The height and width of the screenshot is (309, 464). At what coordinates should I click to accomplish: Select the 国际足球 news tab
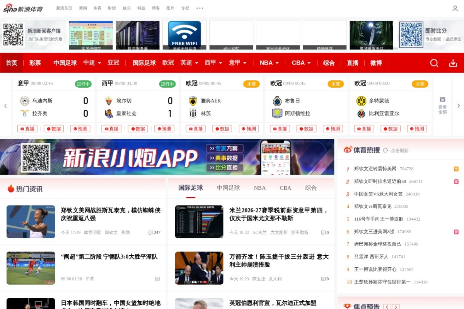(x=191, y=188)
